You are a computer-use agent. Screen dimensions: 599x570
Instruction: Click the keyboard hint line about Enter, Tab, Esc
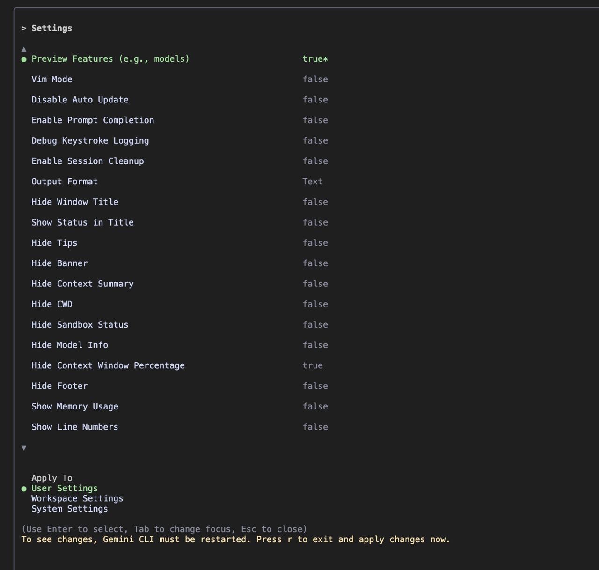pos(164,529)
